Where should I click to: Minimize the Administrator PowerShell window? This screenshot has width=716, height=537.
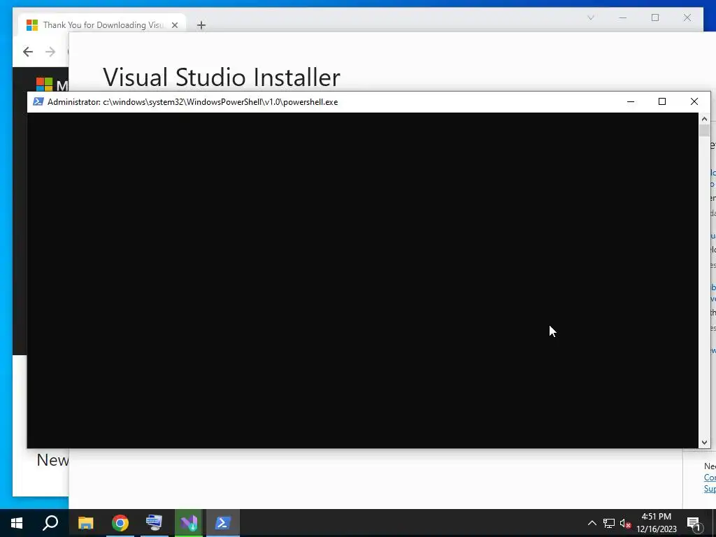pyautogui.click(x=631, y=101)
